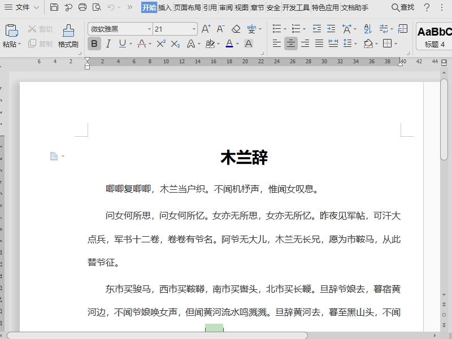Apply superscript formatting with the X² icon
The image size is (452, 339).
(162, 43)
